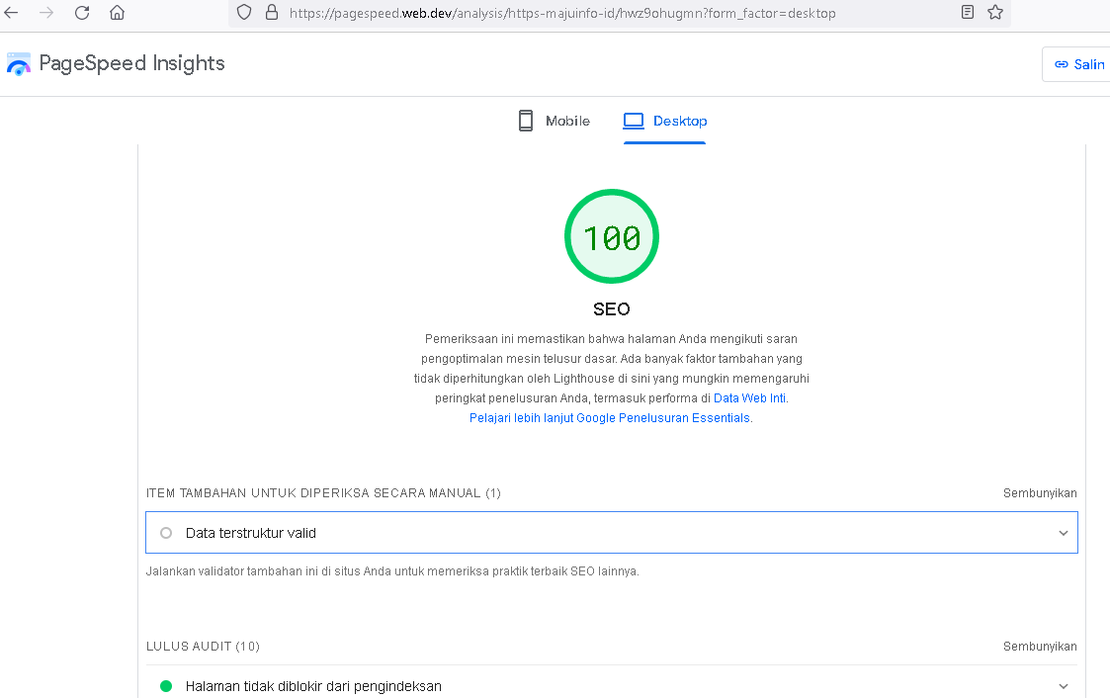Hide the Lulus Audit section via Sembunyikan
The width and height of the screenshot is (1110, 698).
tap(1040, 647)
